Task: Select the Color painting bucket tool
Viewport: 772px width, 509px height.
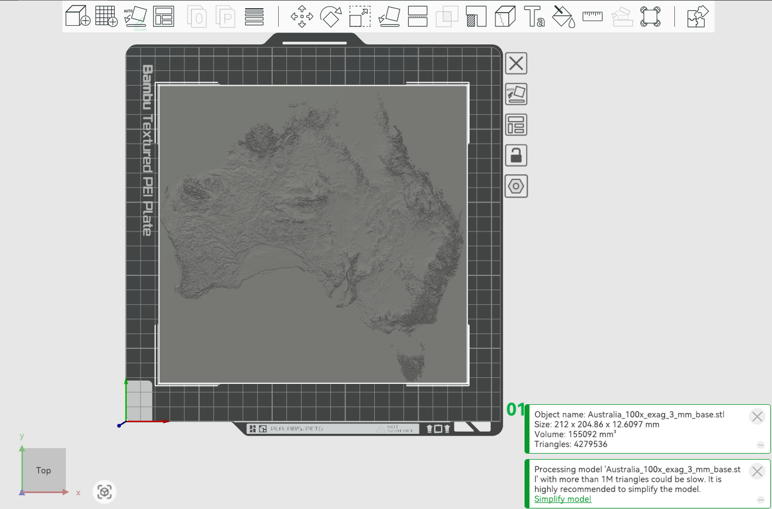Action: tap(563, 16)
